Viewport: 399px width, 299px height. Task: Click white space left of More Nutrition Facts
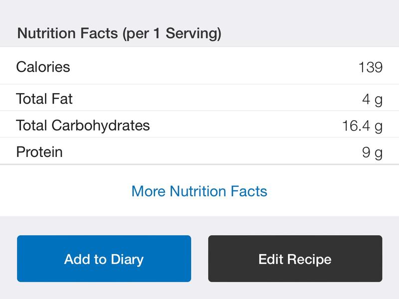pos(65,191)
